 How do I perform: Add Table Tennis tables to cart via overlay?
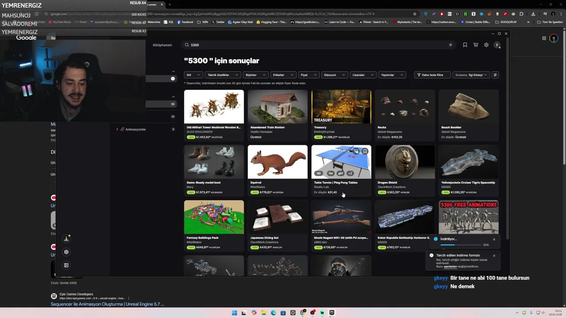pyautogui.click(x=356, y=151)
